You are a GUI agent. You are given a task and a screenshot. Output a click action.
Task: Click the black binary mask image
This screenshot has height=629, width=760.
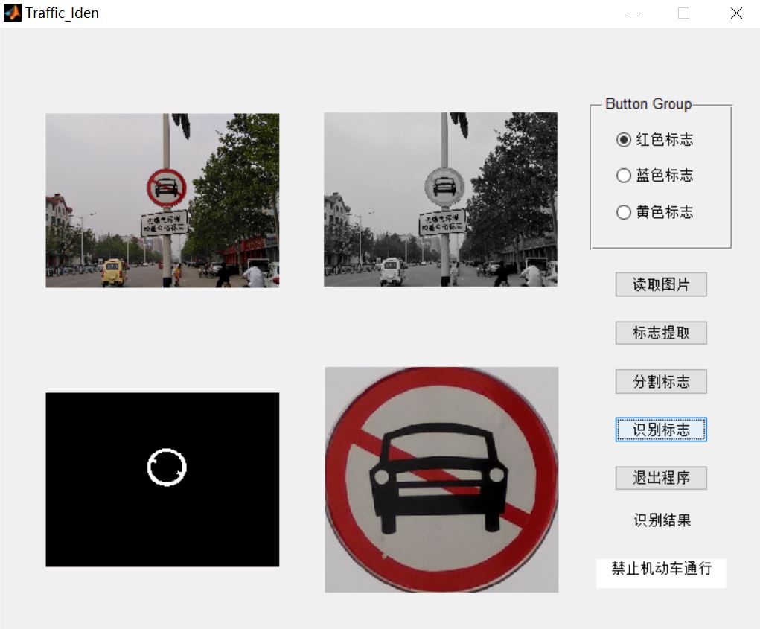(x=112, y=521)
